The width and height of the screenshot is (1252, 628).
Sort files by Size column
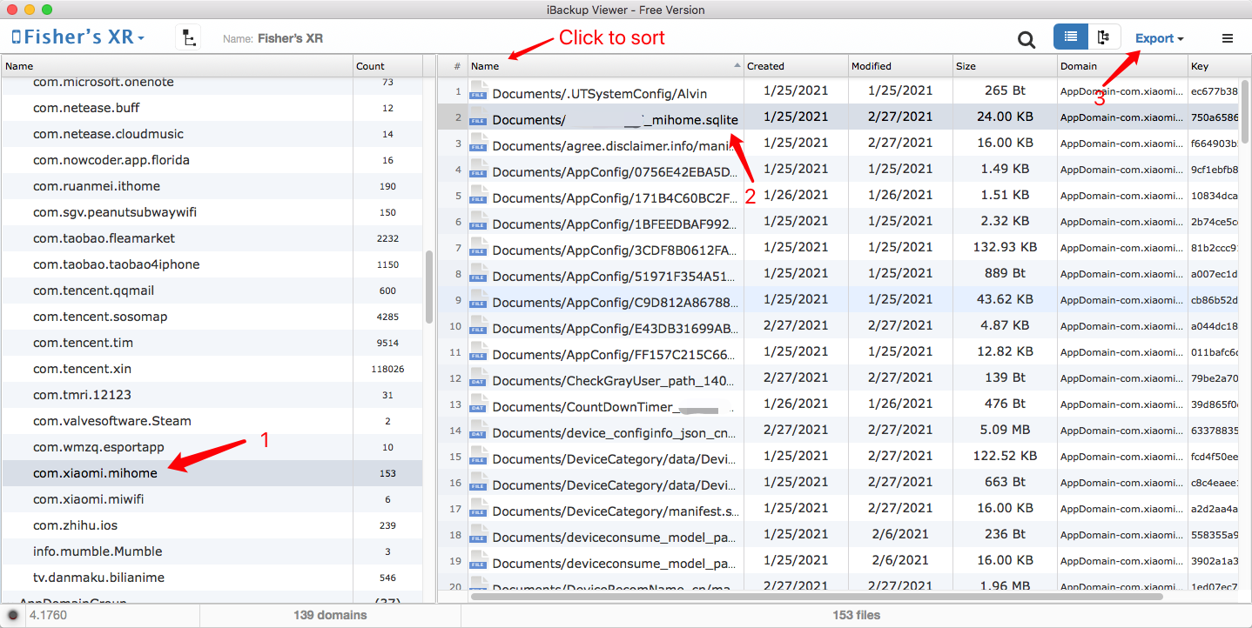pos(1005,66)
